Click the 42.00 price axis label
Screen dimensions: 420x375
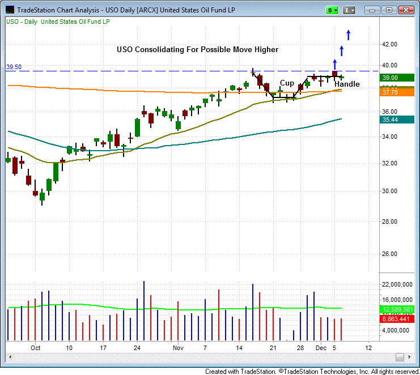pyautogui.click(x=389, y=44)
